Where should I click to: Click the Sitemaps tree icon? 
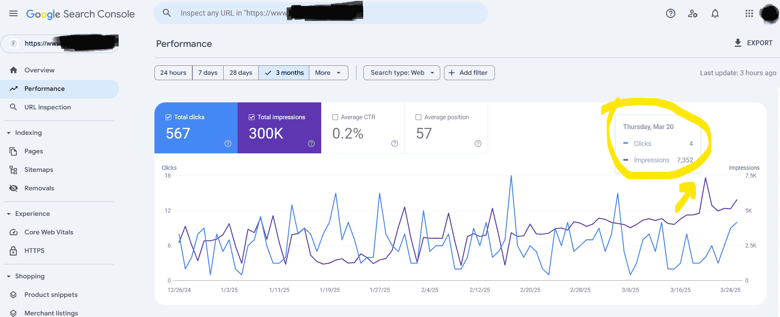[x=14, y=170]
